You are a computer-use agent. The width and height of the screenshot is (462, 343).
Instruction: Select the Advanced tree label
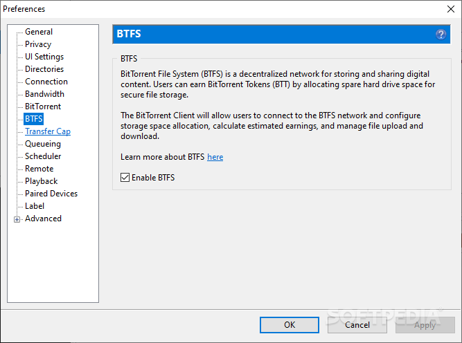pos(43,219)
